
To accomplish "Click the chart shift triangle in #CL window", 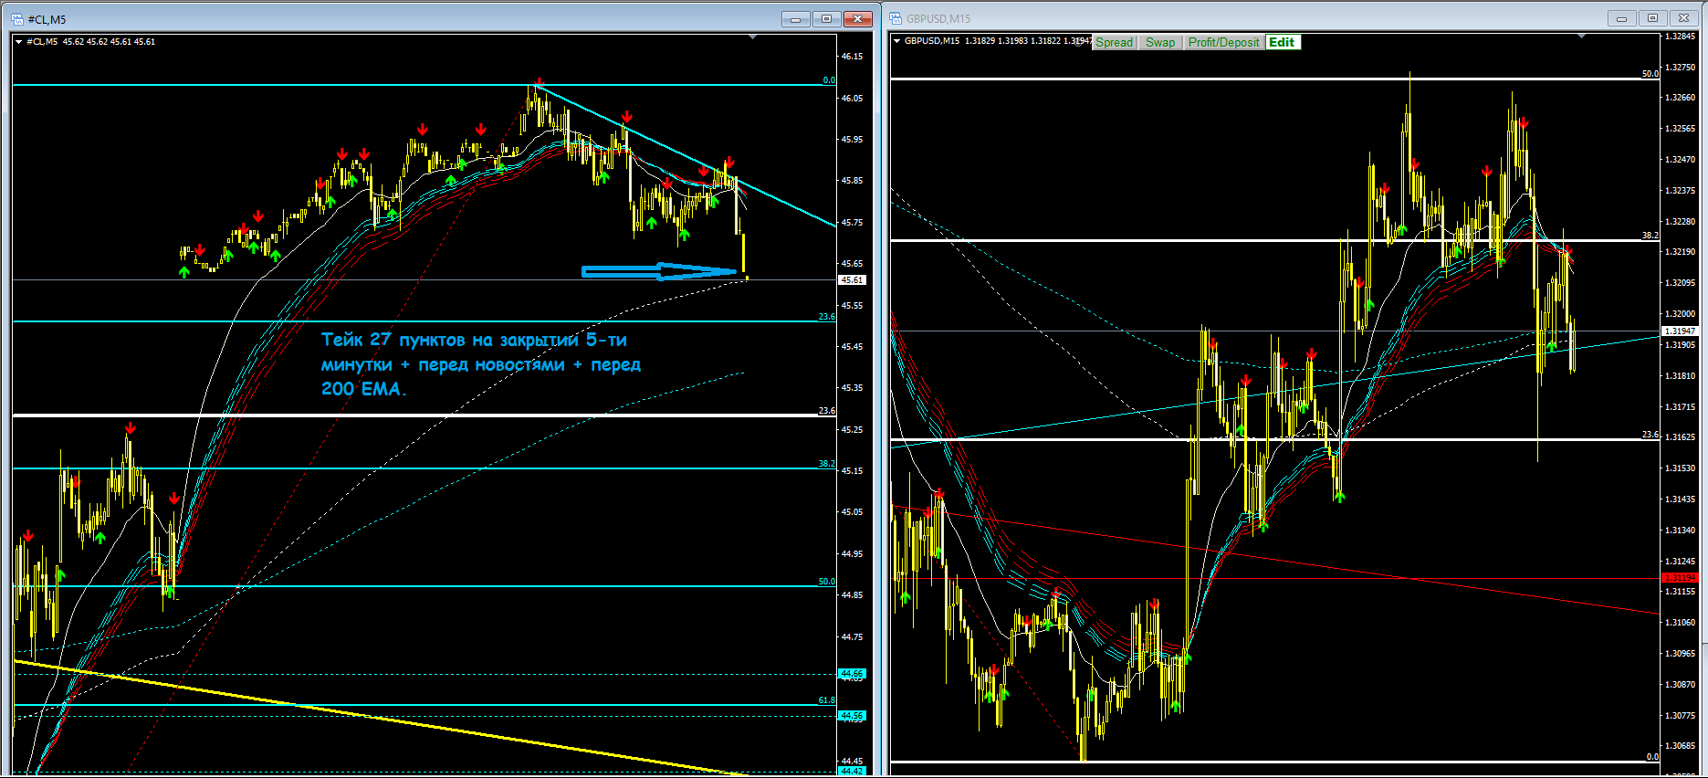I will click(752, 37).
